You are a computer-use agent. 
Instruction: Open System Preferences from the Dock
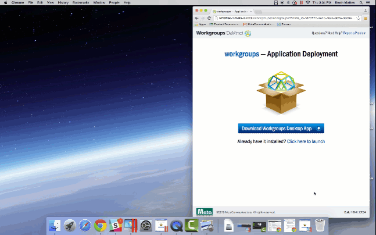pos(146,226)
